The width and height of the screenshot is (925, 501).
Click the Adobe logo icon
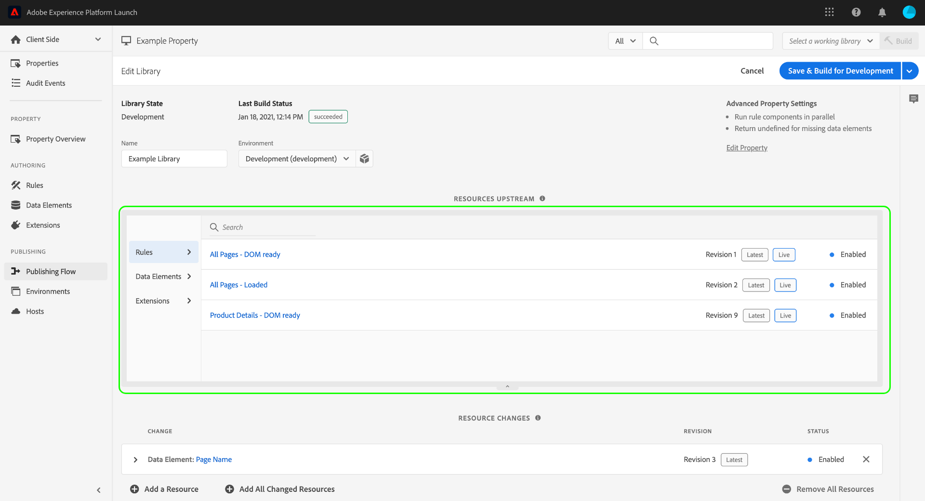click(14, 12)
